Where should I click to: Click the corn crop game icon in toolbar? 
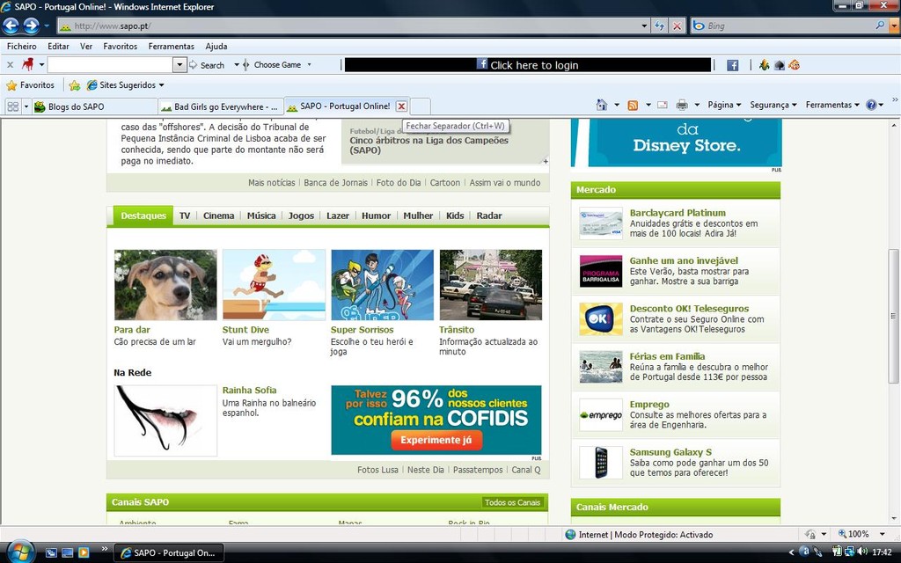764,65
